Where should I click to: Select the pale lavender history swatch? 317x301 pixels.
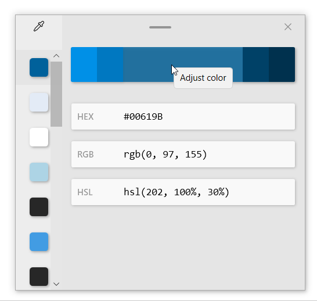click(x=39, y=102)
